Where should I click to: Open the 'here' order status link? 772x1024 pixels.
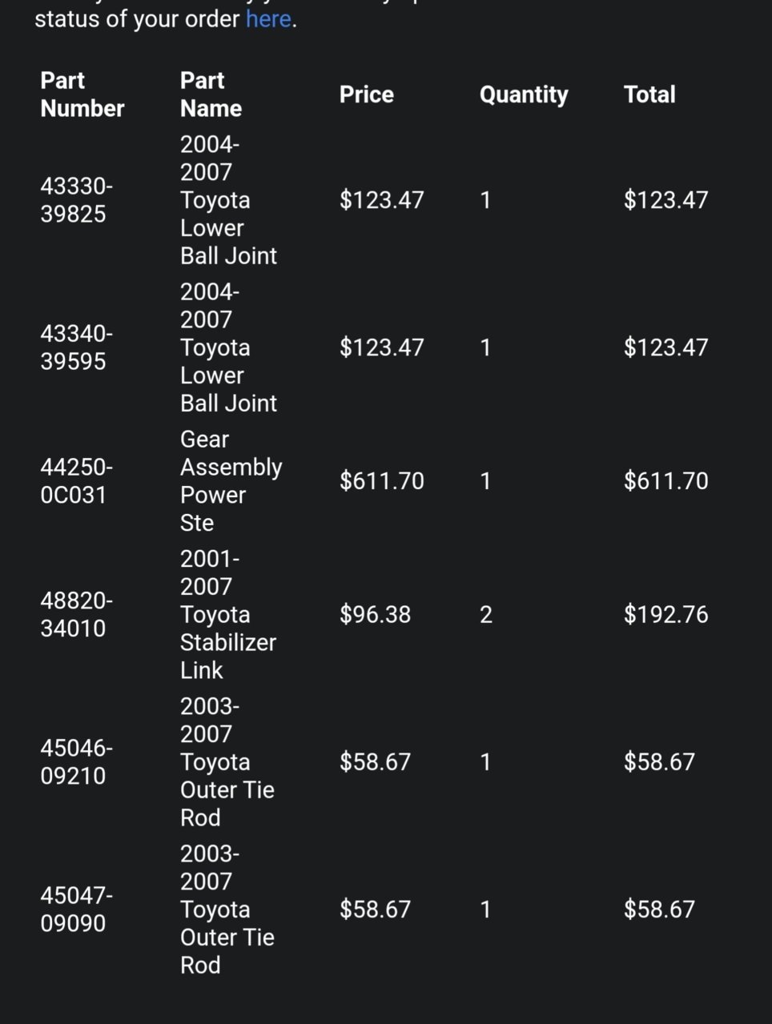point(268,18)
